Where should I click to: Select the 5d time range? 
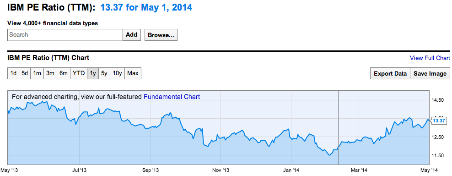25,73
